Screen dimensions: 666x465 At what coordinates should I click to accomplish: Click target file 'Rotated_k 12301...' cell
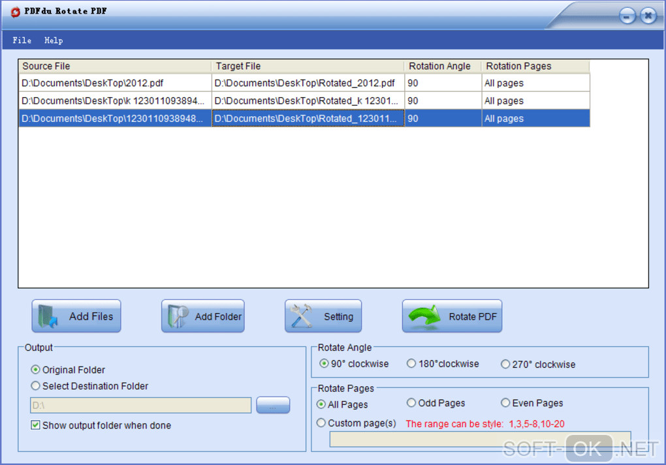(x=308, y=100)
